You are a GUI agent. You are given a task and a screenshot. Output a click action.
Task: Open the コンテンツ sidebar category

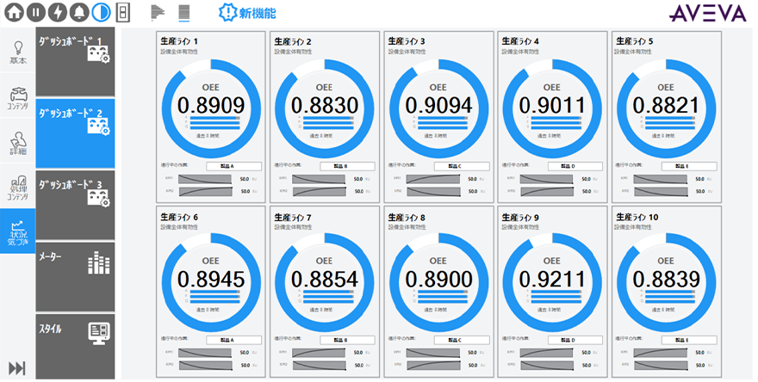tap(17, 98)
